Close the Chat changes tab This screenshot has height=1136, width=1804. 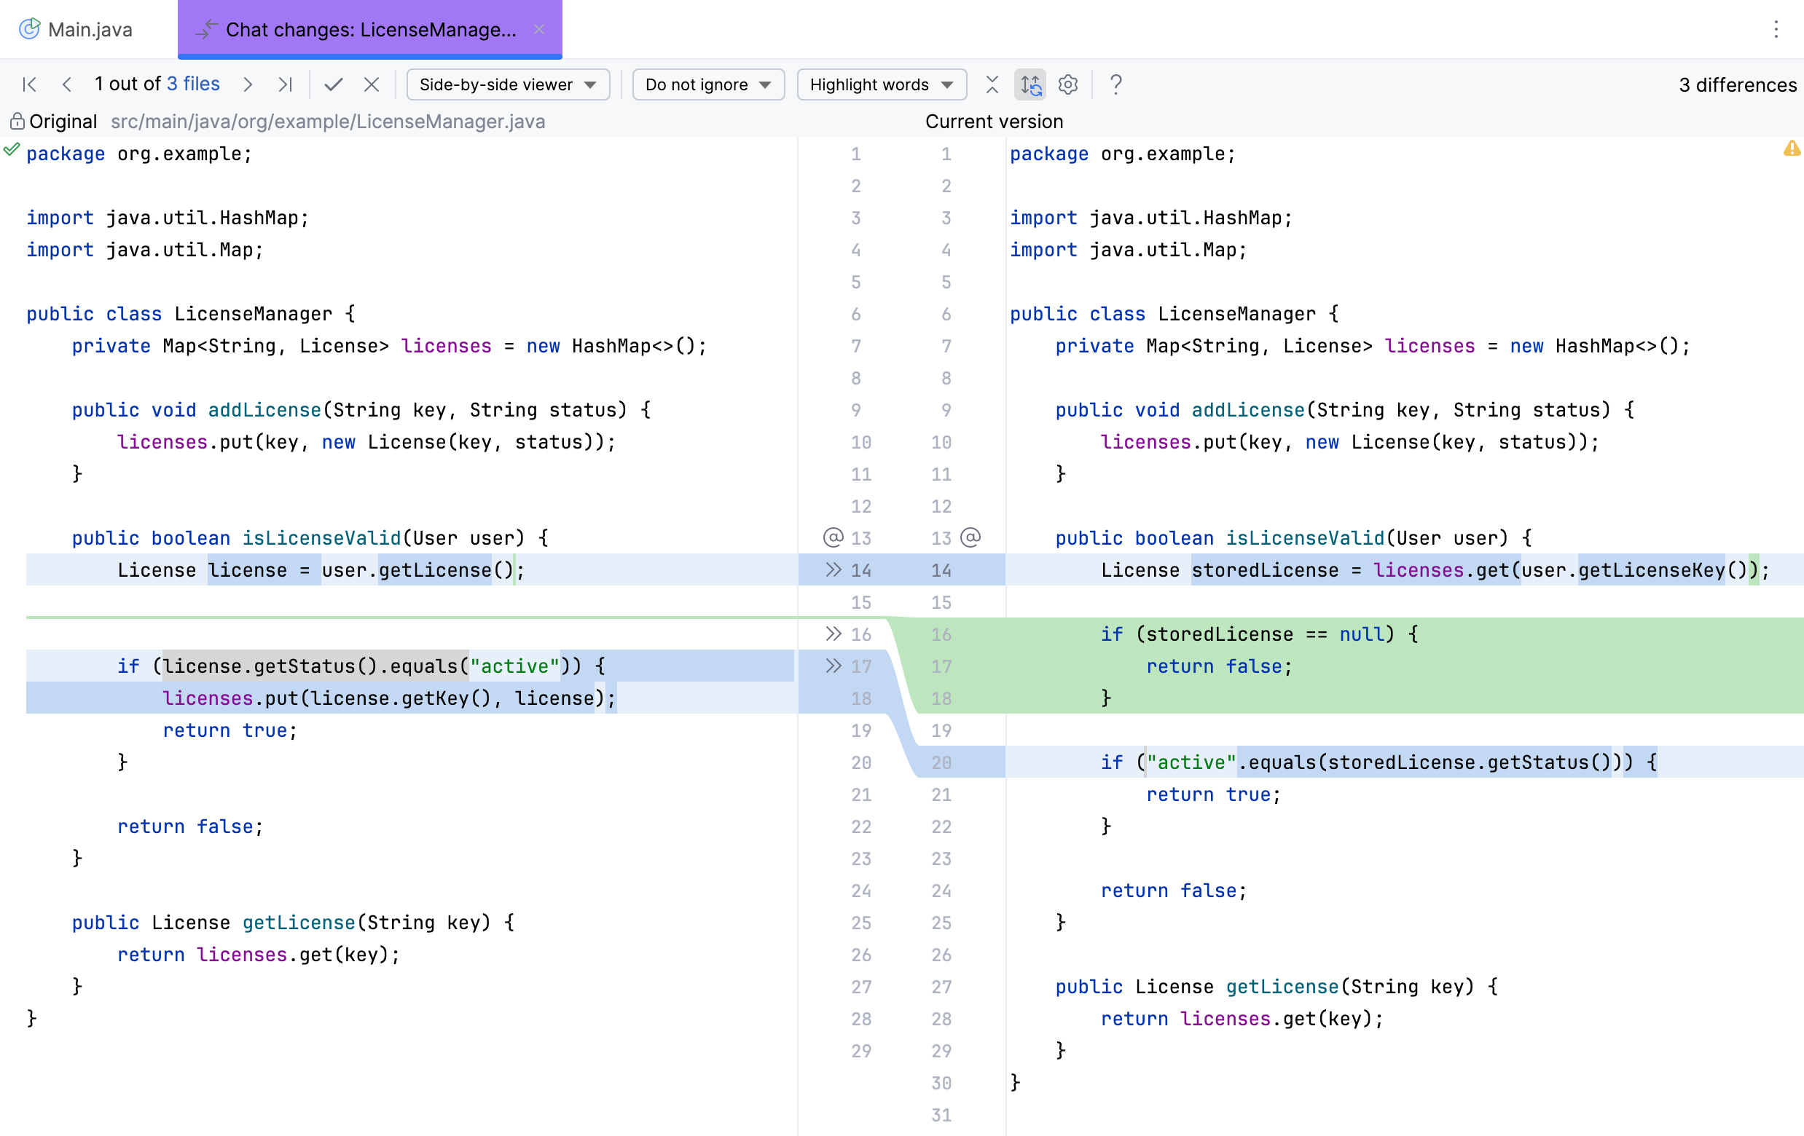tap(538, 29)
